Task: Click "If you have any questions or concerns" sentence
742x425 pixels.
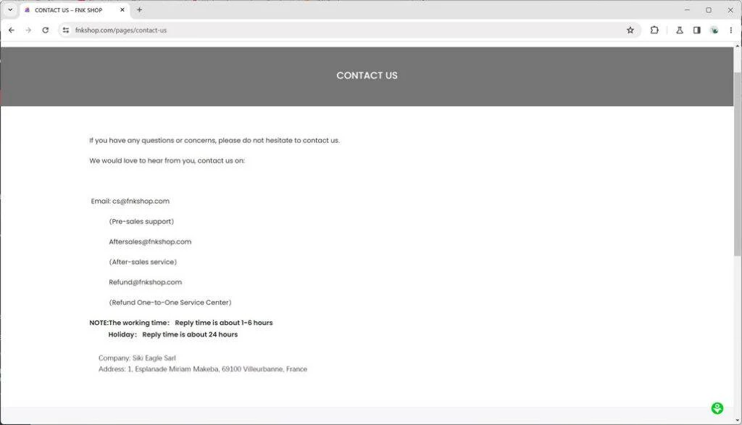Action: click(x=214, y=140)
